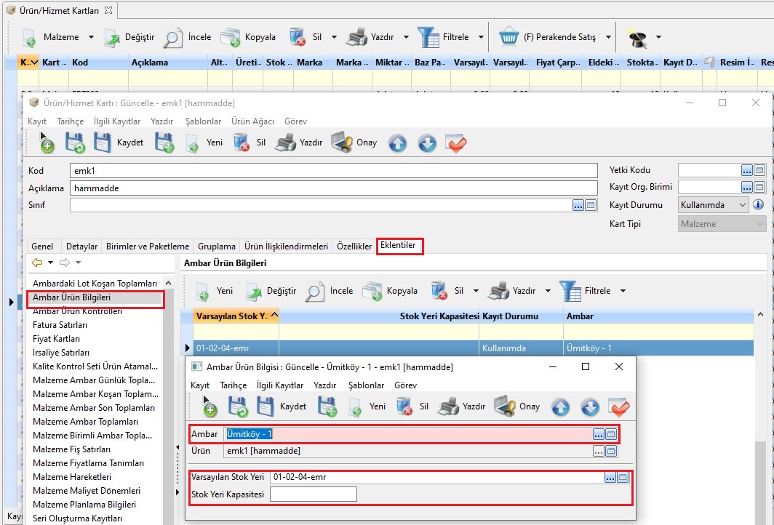The height and width of the screenshot is (525, 774).
Task: Click the Stok Yeri Kapasitesi input field
Action: [314, 494]
